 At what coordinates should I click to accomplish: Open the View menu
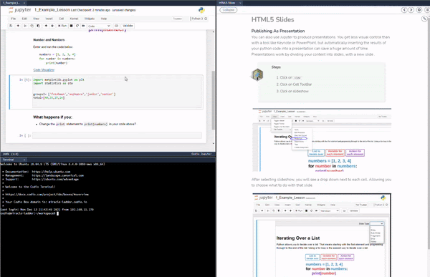click(37, 19)
